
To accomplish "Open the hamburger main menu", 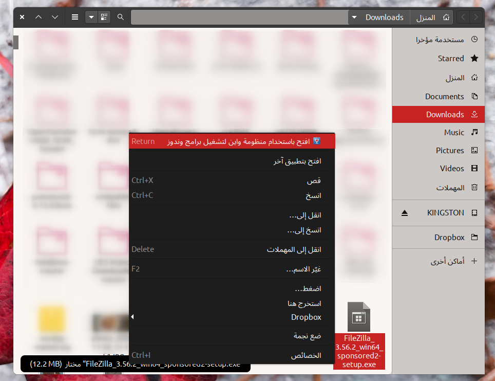I will tap(75, 17).
